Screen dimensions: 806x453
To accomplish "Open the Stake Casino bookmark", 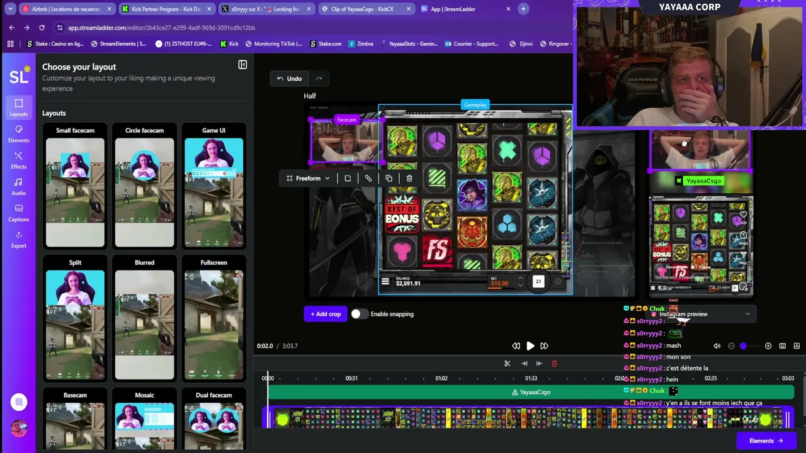I will click(x=55, y=44).
